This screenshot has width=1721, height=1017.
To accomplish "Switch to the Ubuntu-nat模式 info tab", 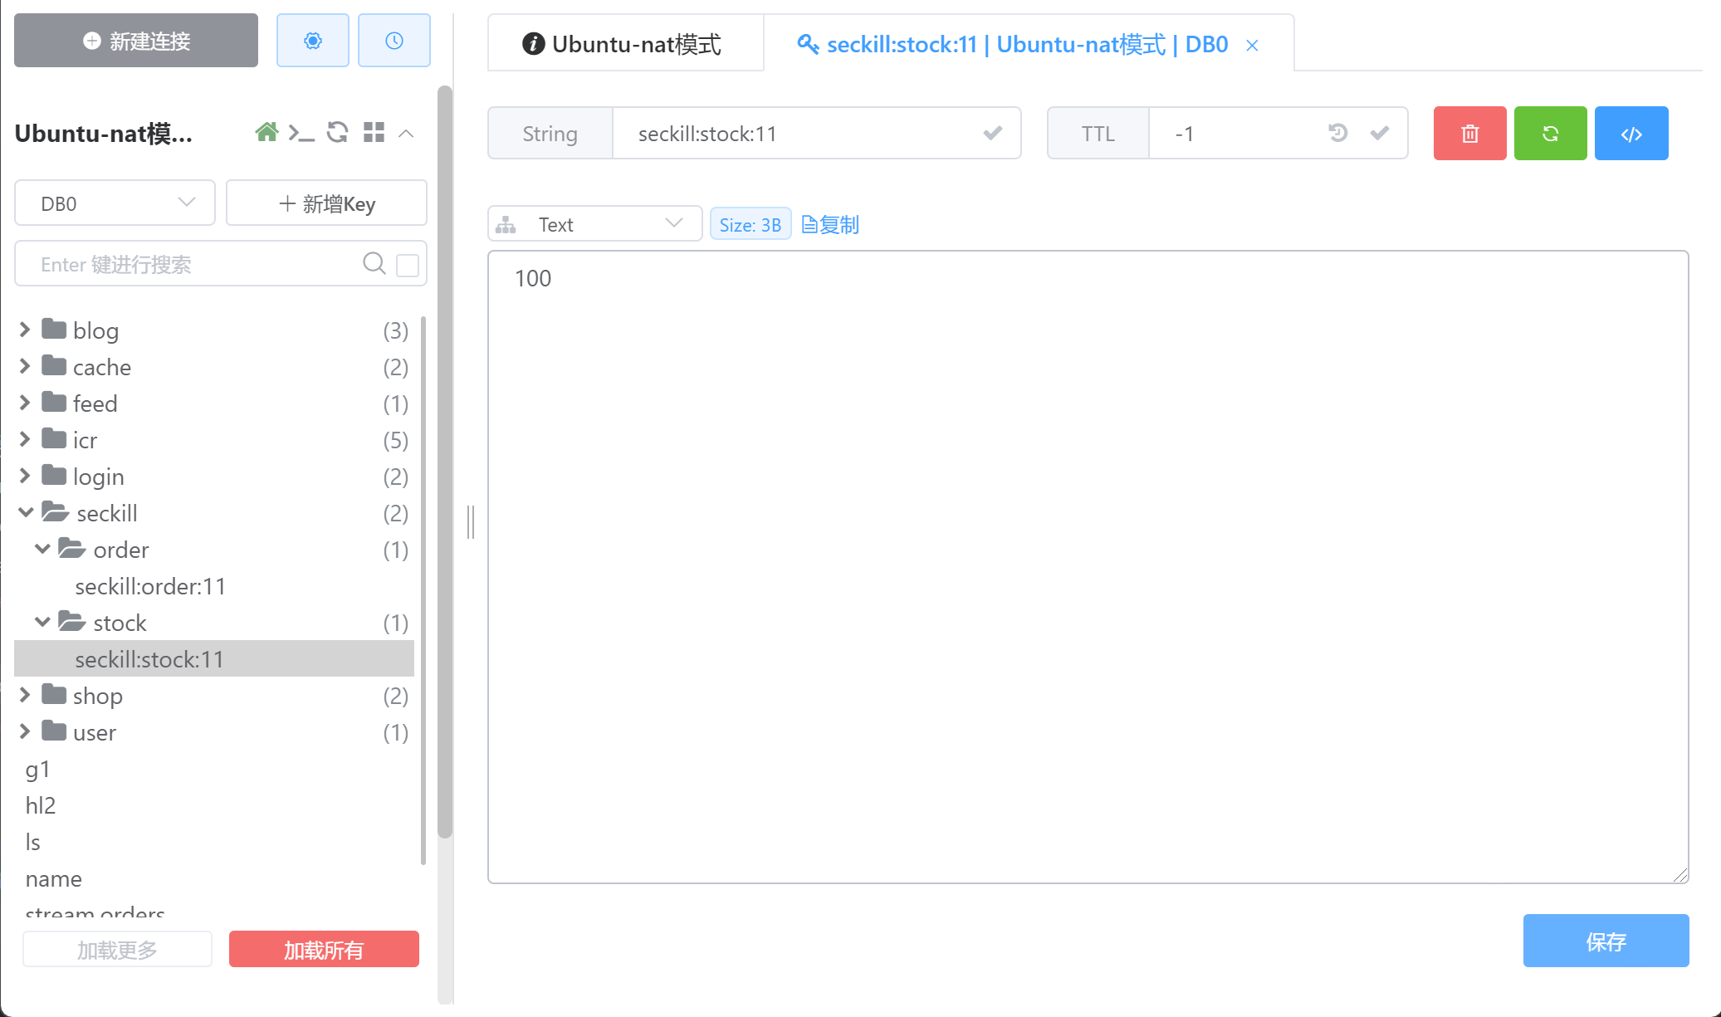I will click(624, 44).
